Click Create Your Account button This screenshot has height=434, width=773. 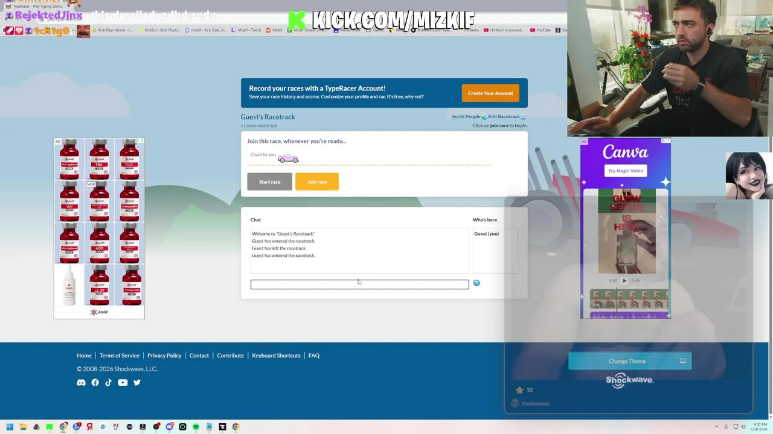pos(490,93)
